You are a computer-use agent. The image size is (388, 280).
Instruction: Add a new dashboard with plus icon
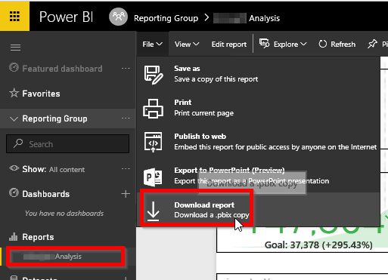click(x=126, y=194)
